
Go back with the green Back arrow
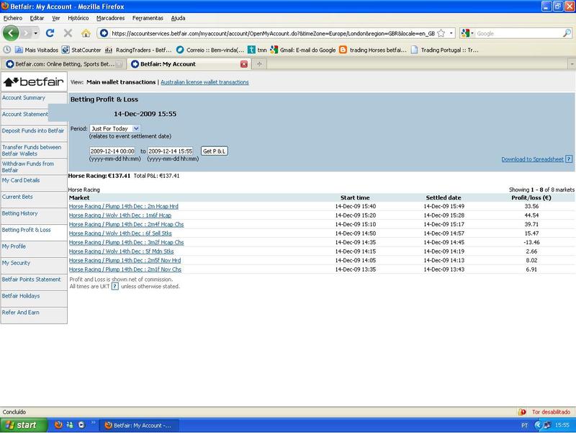(11, 33)
